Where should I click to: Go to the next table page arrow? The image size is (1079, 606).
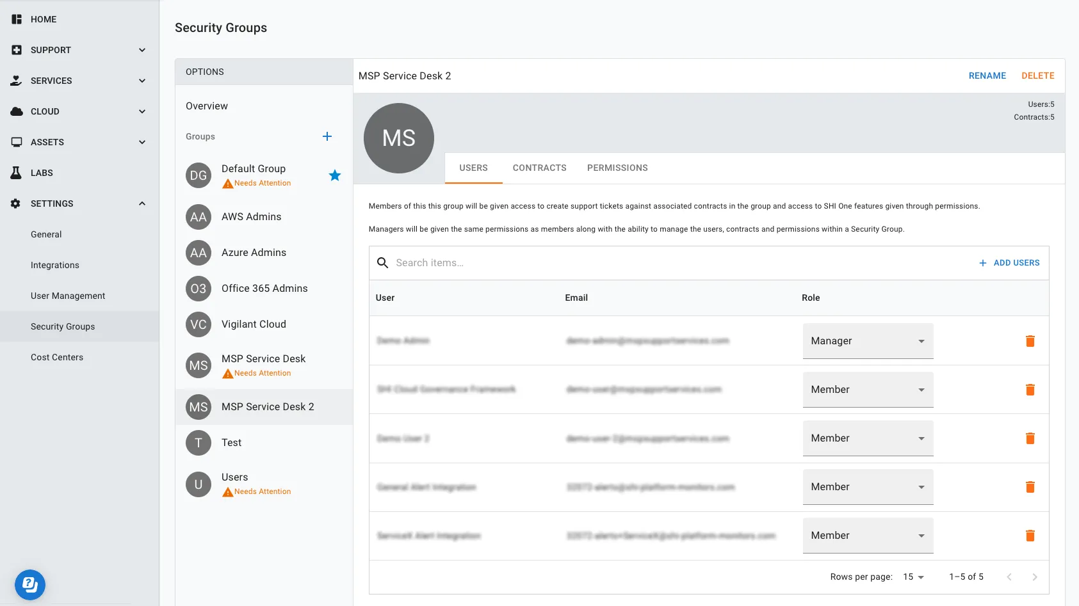point(1035,577)
